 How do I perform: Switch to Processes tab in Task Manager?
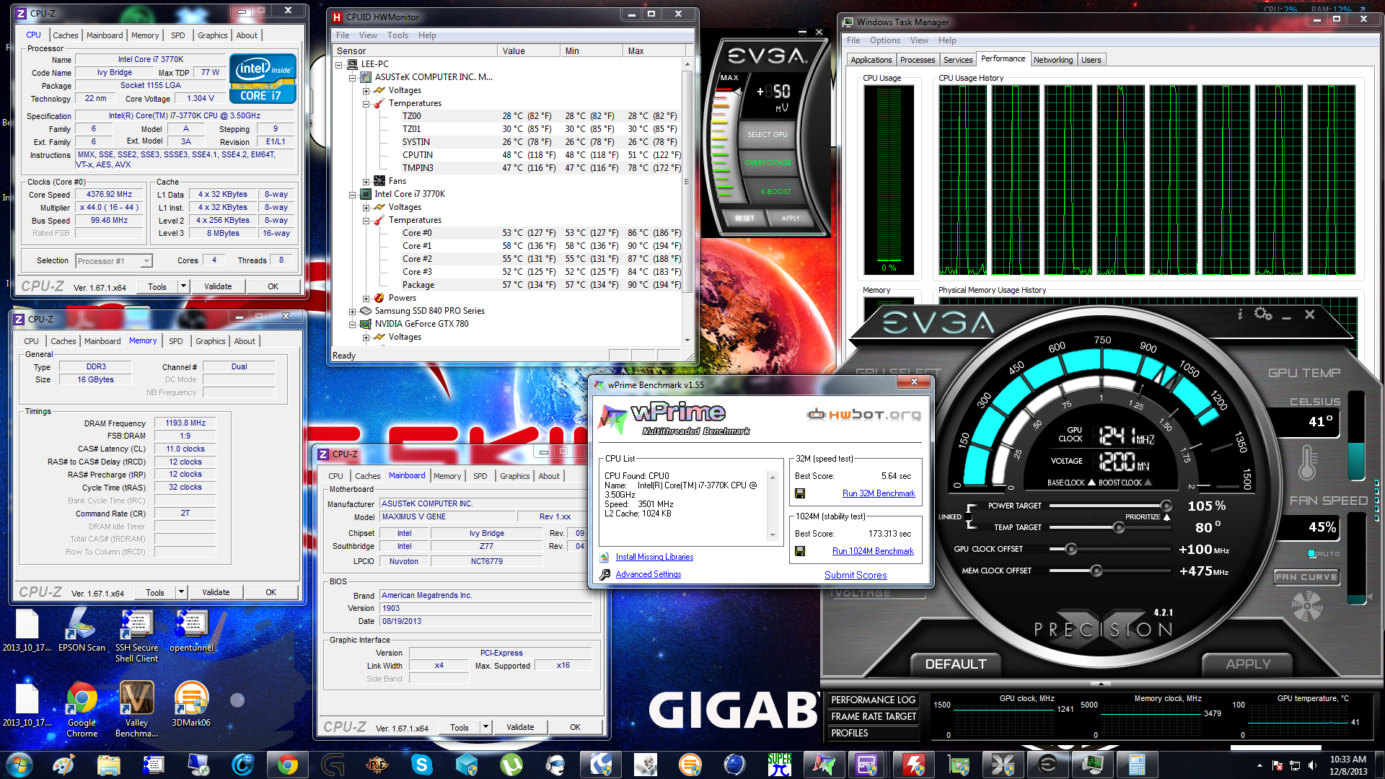(918, 60)
